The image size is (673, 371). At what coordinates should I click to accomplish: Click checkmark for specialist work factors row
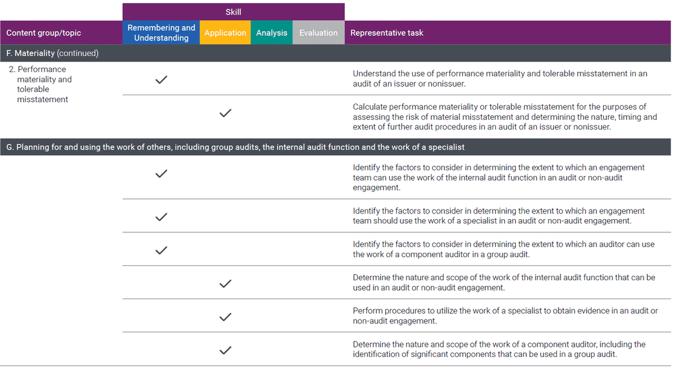tap(161, 216)
